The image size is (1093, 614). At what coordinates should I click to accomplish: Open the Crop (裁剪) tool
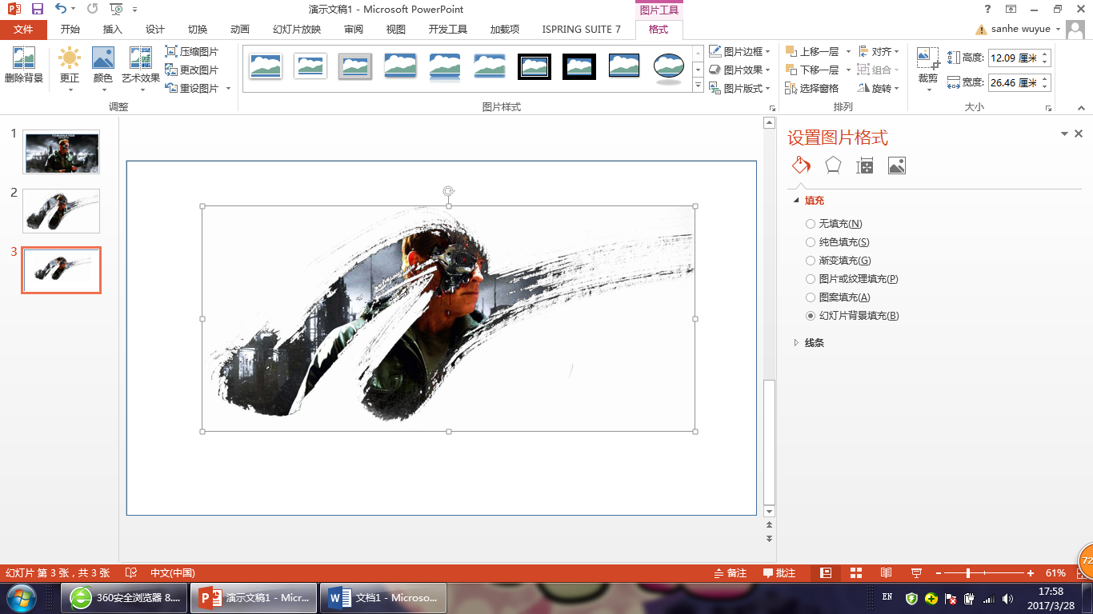point(927,67)
